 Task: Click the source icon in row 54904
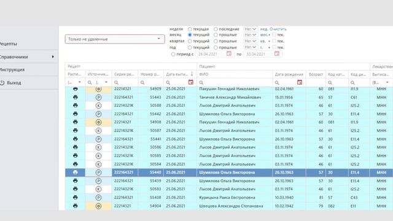pyautogui.click(x=98, y=206)
